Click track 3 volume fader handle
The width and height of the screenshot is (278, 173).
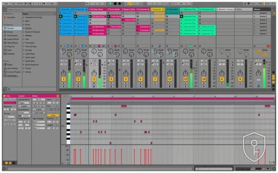pos(102,65)
